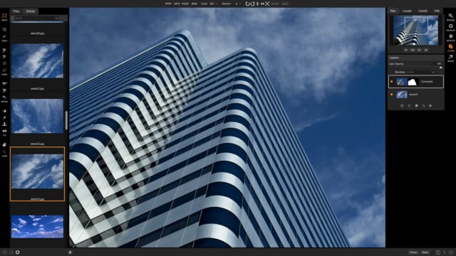Viewport: 456px width, 256px height.
Task: Open the Nav tab
Action: tap(393, 11)
